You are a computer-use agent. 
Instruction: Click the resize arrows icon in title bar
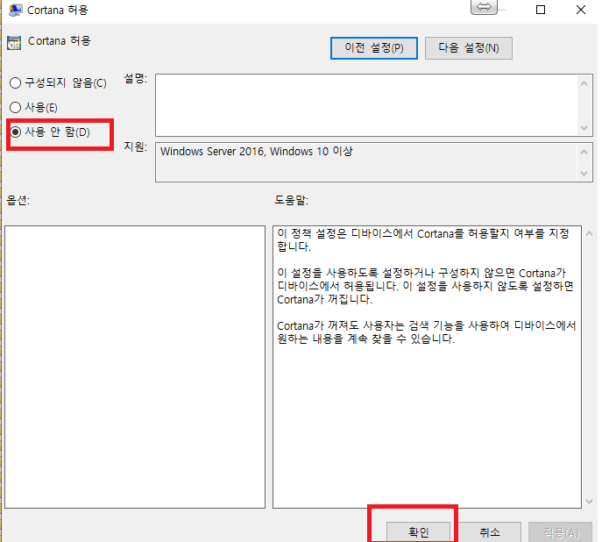tap(484, 7)
